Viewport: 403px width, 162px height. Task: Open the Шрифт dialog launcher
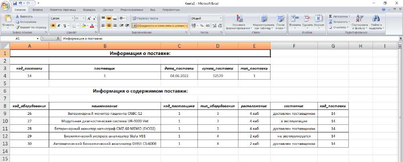pyautogui.click(x=96, y=32)
